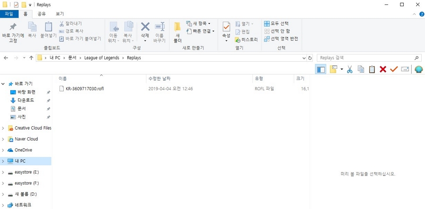
Task: Click the toolbar paste clipboard icon
Action: (372, 69)
